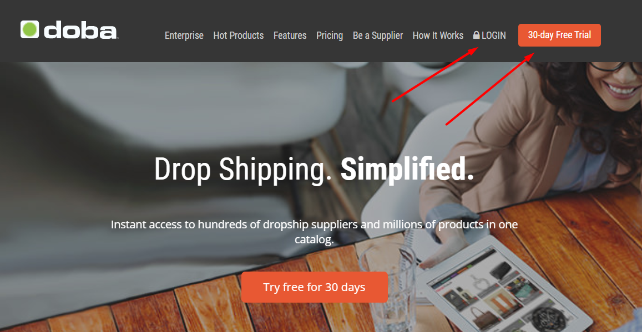Open the Features nav link
642x332 pixels.
tap(290, 35)
